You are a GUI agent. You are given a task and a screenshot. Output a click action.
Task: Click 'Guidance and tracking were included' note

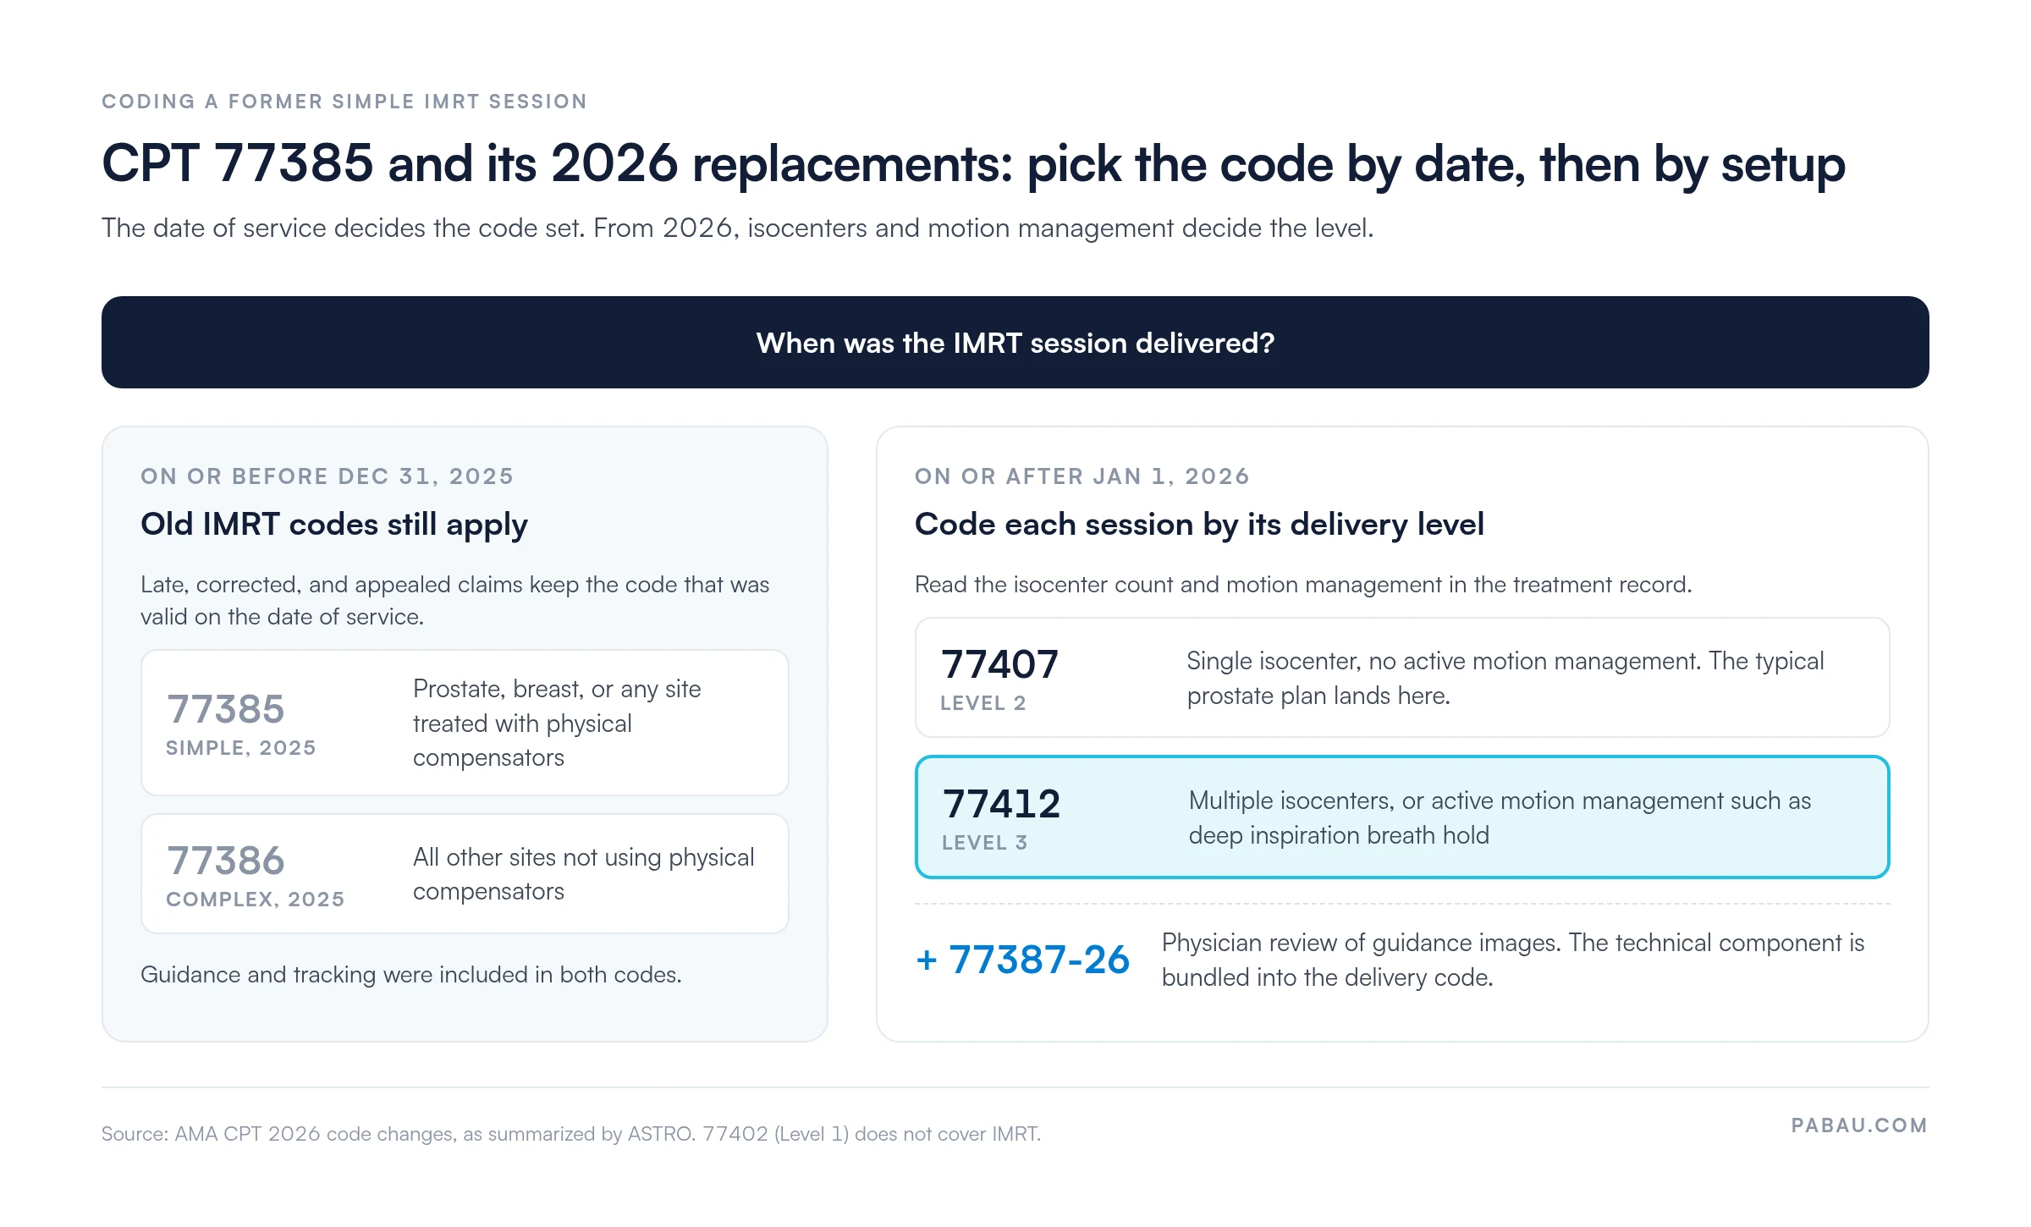pyautogui.click(x=411, y=975)
